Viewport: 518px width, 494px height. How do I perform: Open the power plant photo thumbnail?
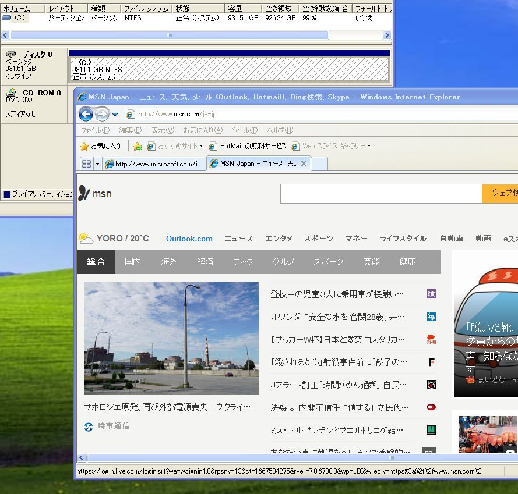(x=171, y=339)
